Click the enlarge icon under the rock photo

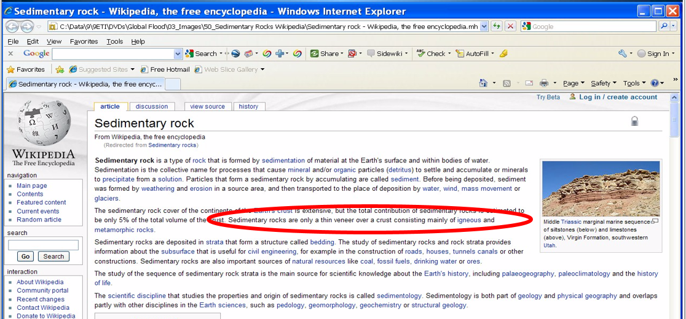click(x=655, y=221)
